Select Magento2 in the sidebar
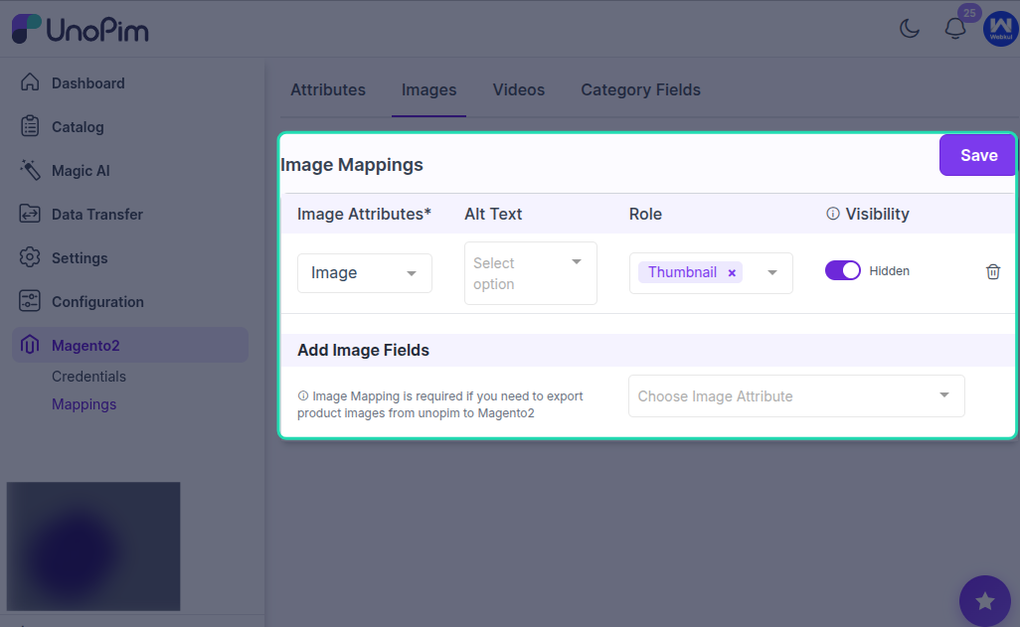The width and height of the screenshot is (1020, 627). [x=130, y=345]
